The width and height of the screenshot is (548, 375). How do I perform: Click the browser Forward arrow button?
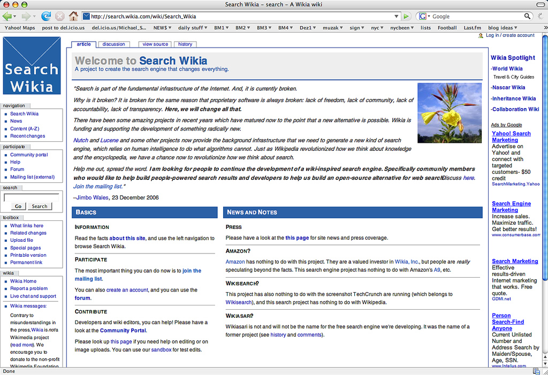click(x=26, y=16)
